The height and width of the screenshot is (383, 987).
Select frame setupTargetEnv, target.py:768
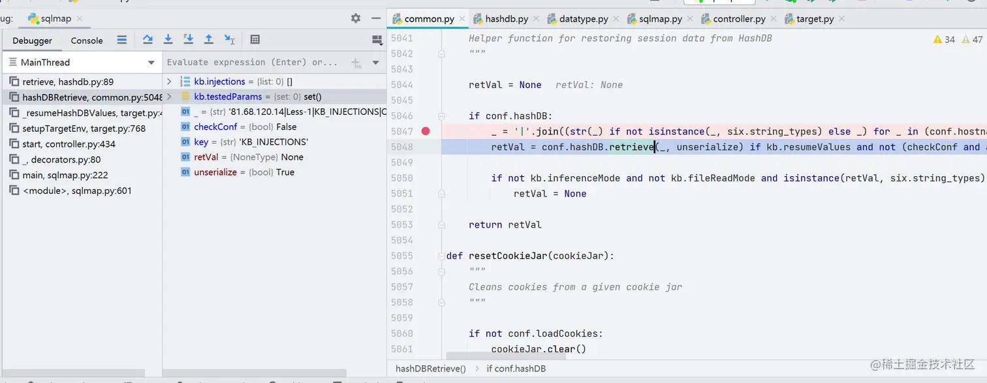coord(82,129)
